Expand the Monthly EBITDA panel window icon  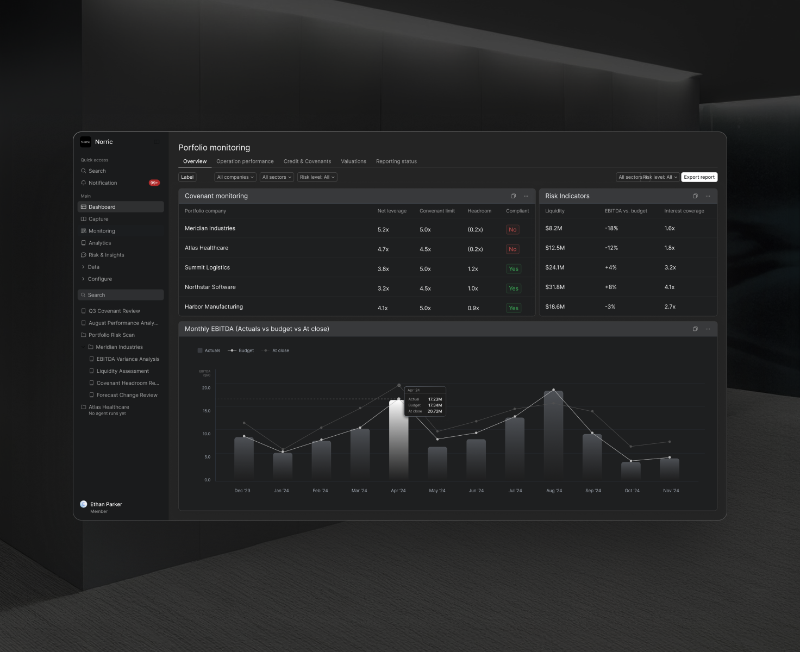click(695, 329)
